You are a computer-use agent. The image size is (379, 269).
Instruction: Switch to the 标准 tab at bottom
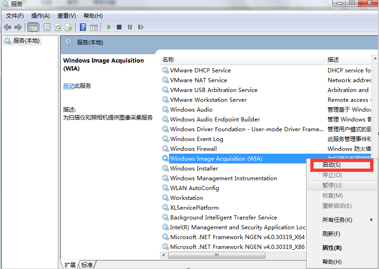(87, 265)
